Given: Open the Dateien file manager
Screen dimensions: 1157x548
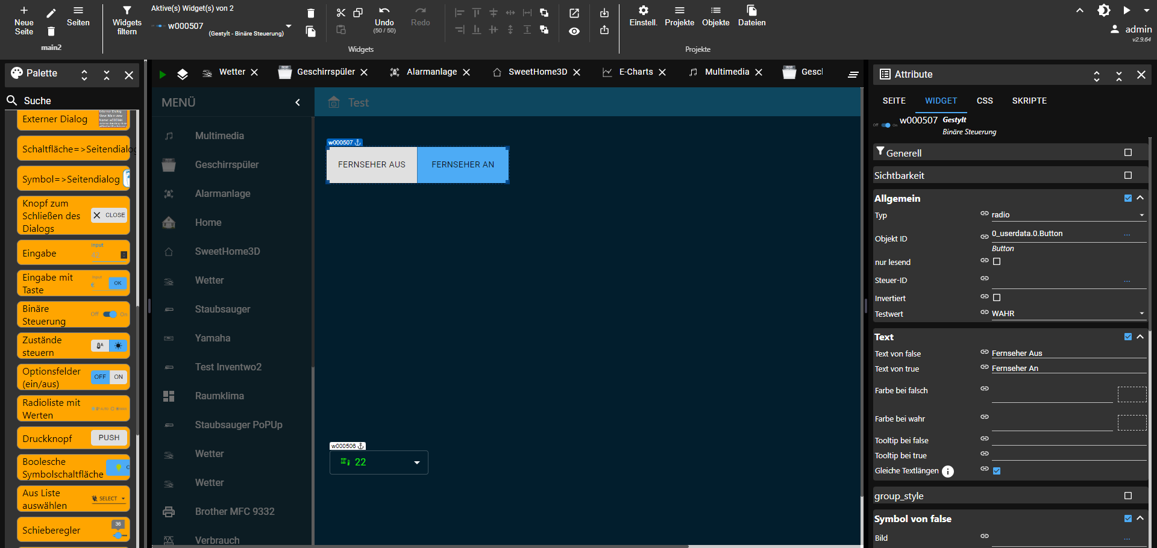Looking at the screenshot, I should (751, 11).
